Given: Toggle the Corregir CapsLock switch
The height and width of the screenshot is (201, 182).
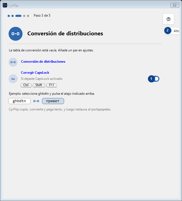Looking at the screenshot, I should coord(154,79).
